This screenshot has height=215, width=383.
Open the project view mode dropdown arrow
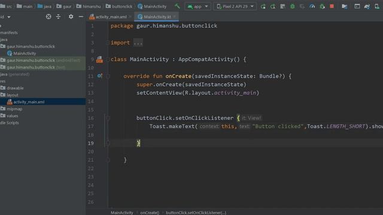tap(9, 17)
